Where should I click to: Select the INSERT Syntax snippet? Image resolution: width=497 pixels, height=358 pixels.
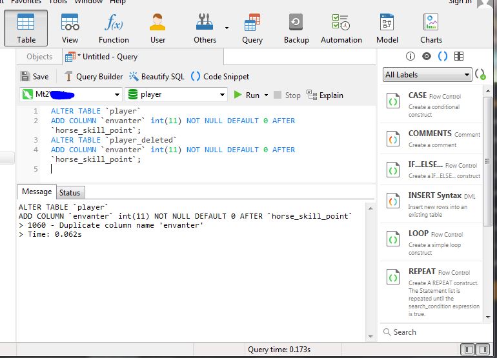point(431,204)
